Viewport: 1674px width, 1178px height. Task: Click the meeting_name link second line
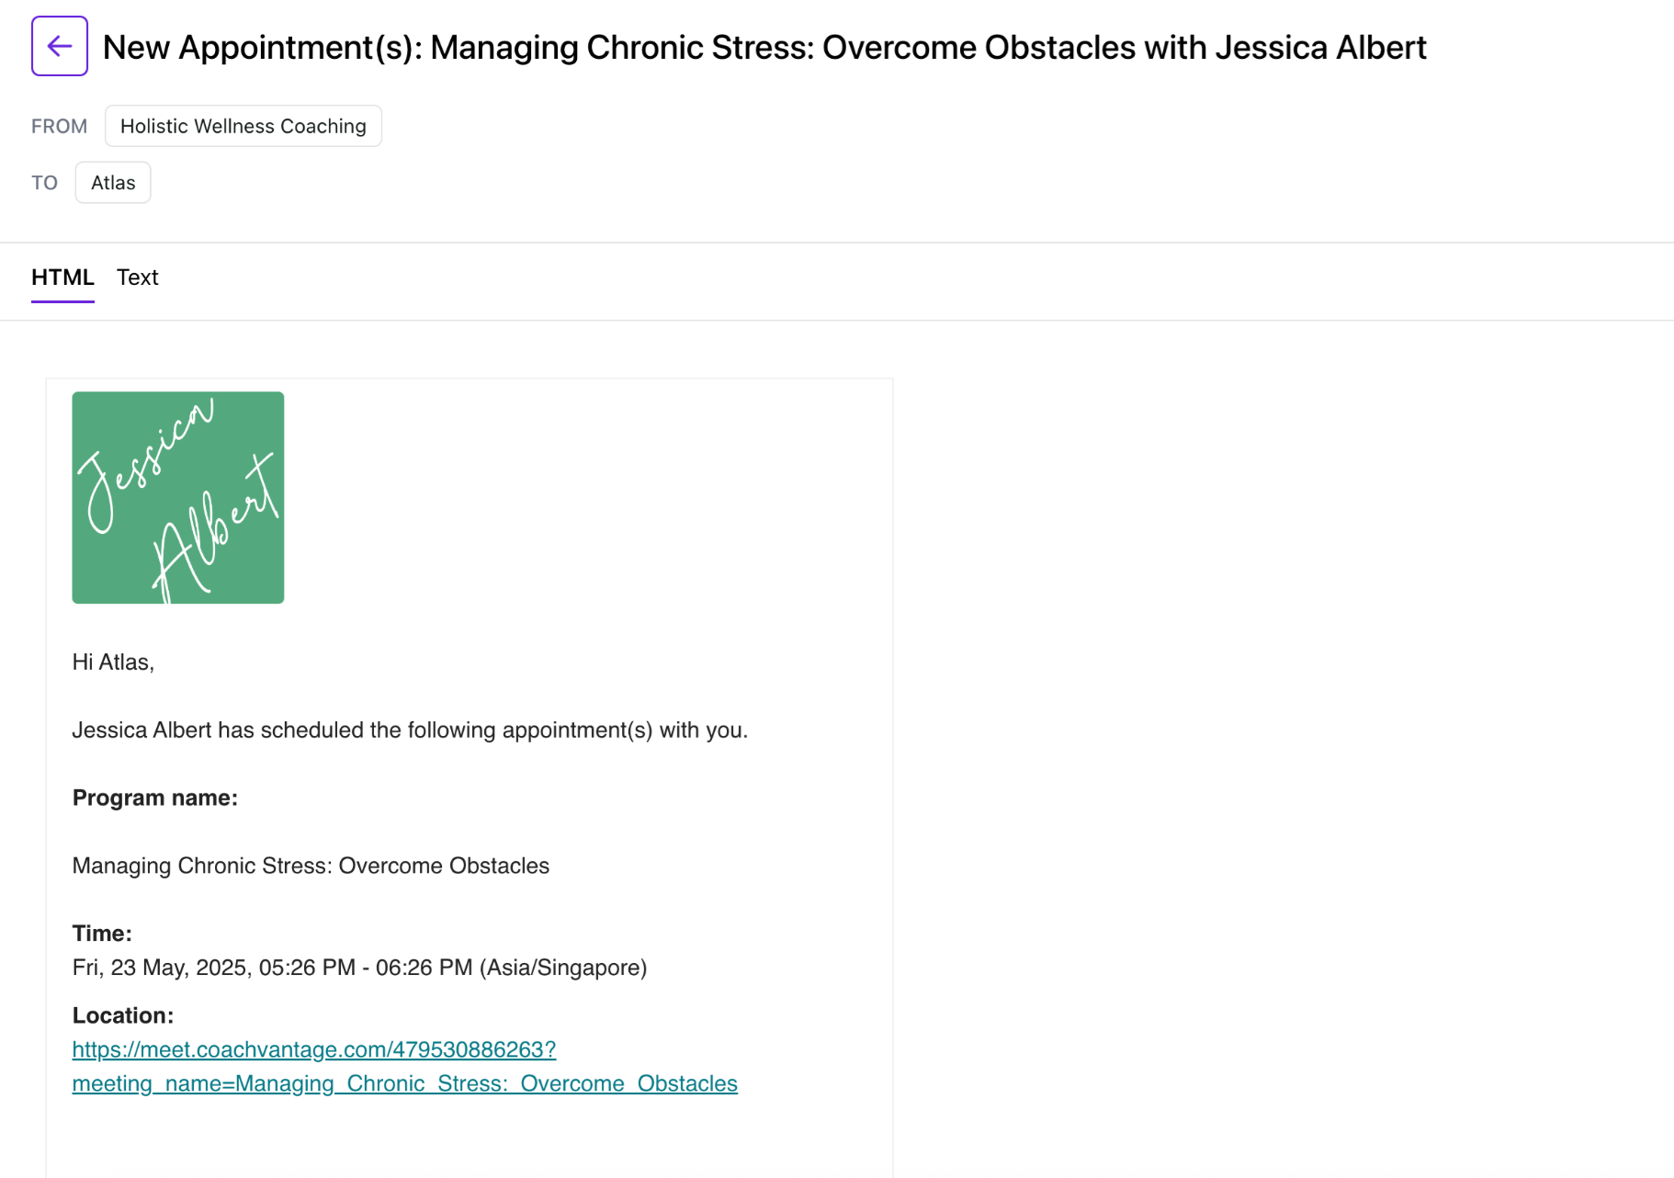pos(405,1083)
